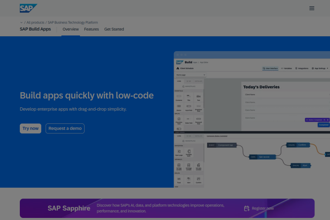This screenshot has width=330, height=220.
Task: Select the Alert dialog icon in the logic panel
Action: (x=189, y=180)
